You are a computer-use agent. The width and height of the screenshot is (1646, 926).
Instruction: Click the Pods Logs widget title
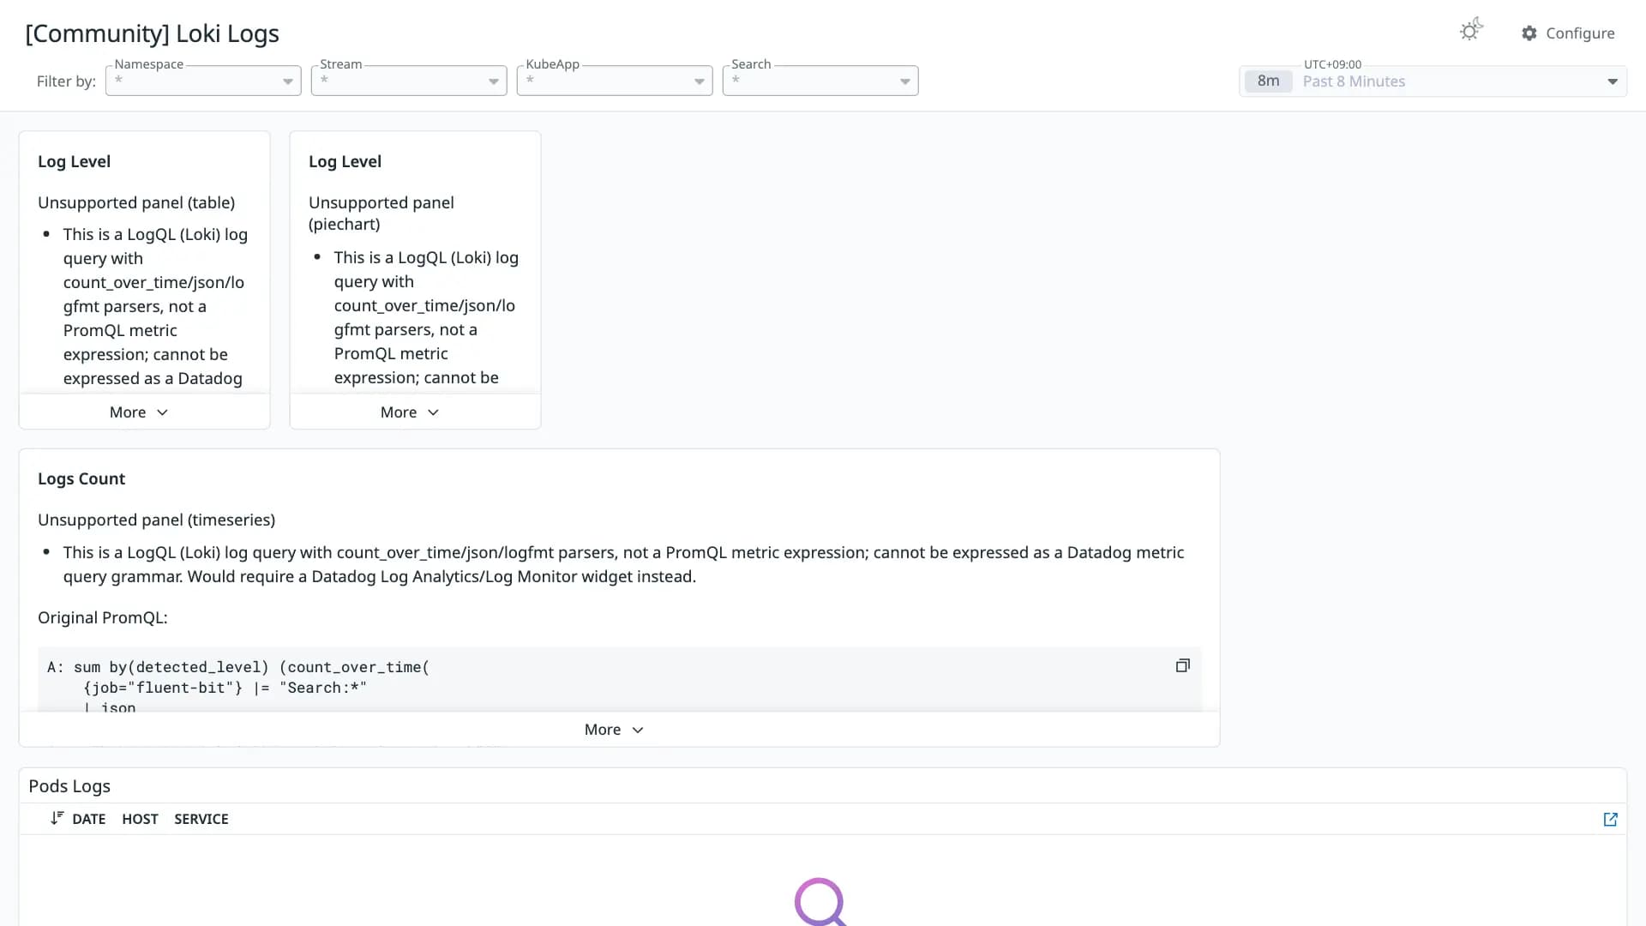tap(69, 786)
